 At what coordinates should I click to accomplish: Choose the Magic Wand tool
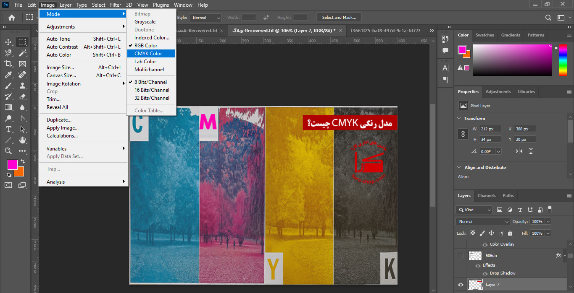(22, 53)
